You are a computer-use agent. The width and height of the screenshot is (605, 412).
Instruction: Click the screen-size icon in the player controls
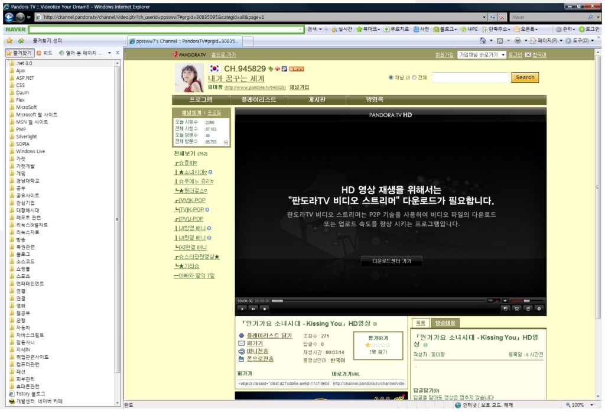pos(506,309)
